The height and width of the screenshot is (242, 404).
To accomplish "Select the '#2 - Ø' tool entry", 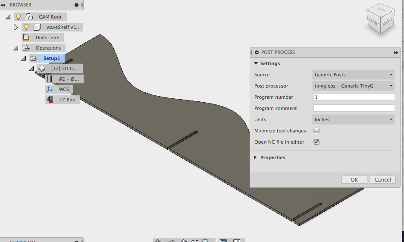I will (69, 79).
